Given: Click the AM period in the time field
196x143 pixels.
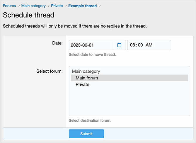Looking at the screenshot, I should (x=149, y=45).
